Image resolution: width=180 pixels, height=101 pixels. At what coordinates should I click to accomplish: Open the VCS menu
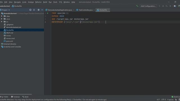tap(60, 2)
